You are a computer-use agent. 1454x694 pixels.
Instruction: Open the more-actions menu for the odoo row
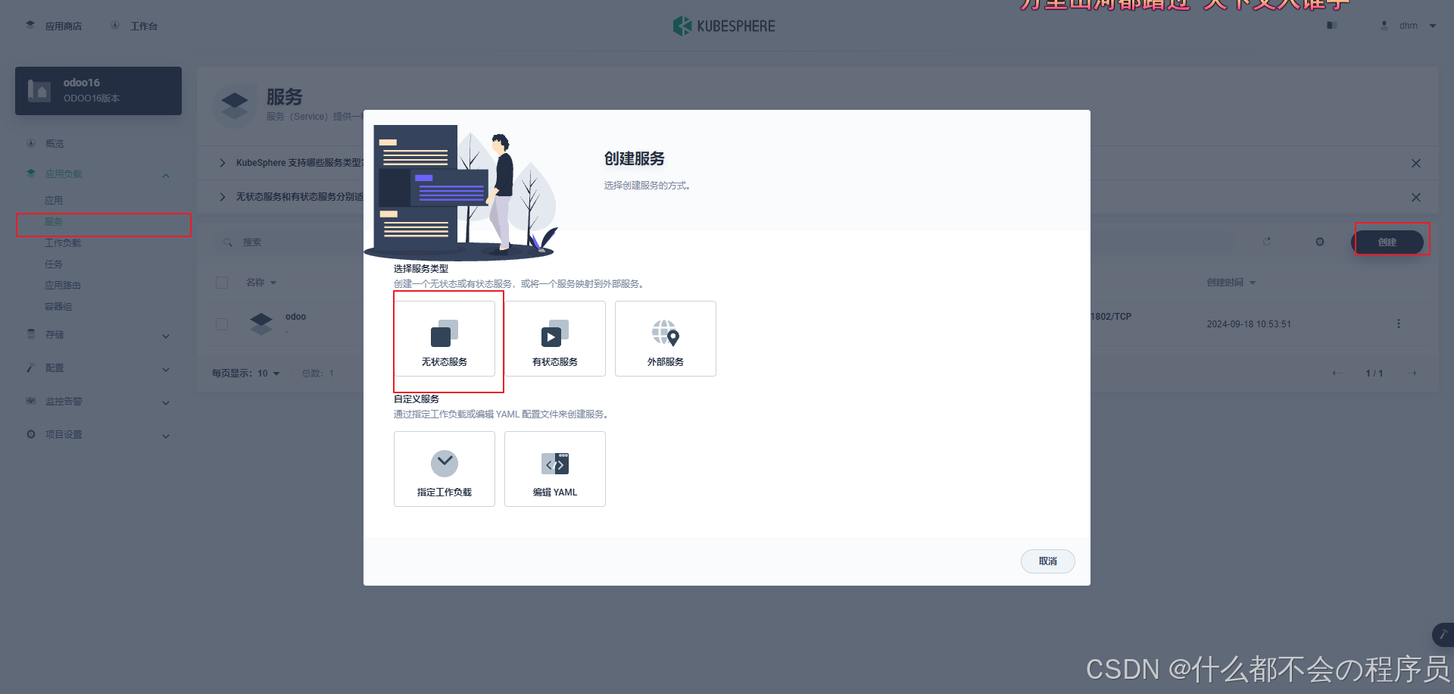[1399, 324]
